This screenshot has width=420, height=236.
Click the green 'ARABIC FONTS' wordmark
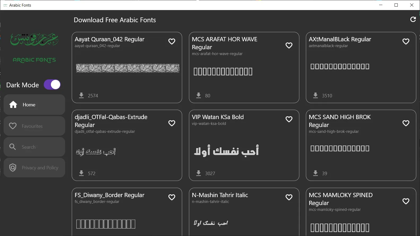click(34, 60)
